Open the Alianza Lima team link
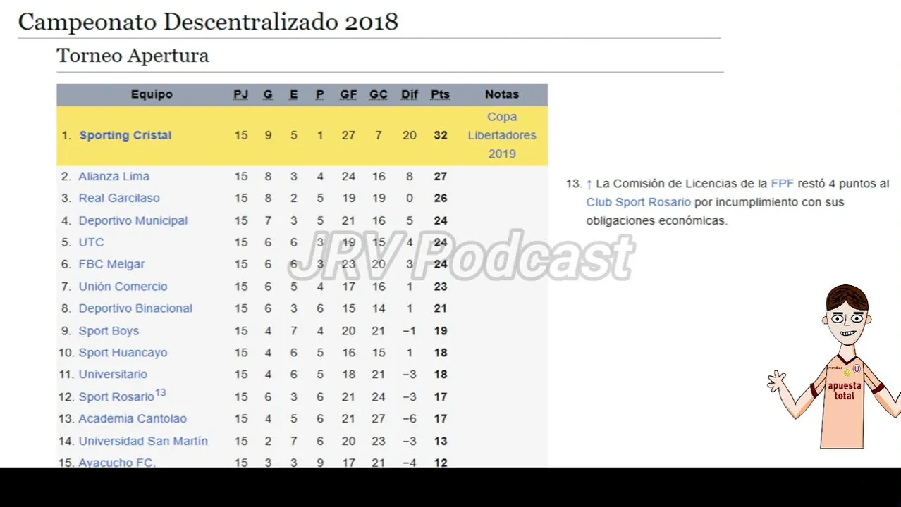The height and width of the screenshot is (507, 901). pos(114,176)
